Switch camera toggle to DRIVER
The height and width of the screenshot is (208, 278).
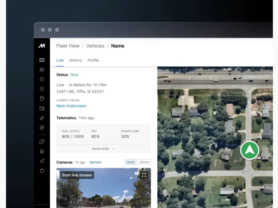[144, 162]
